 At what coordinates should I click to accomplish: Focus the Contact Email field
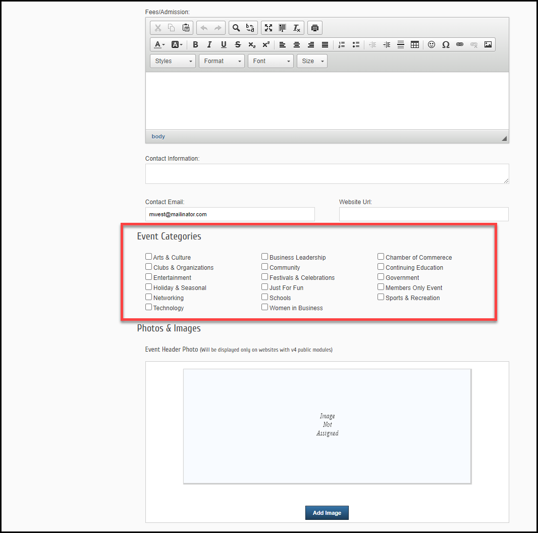(230, 214)
